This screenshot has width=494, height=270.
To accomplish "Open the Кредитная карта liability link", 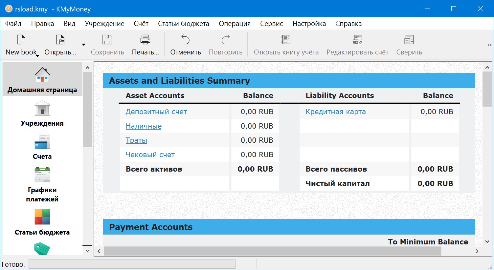I will pyautogui.click(x=335, y=112).
